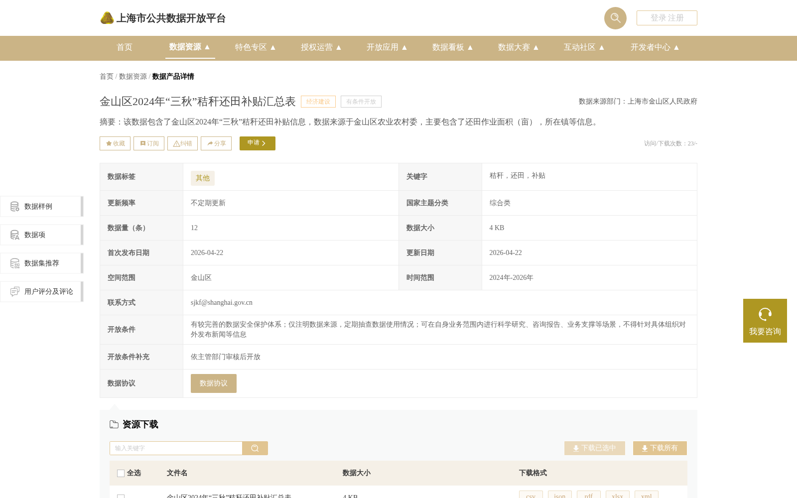
Task: Open the 数据看板 navigation menu
Action: click(453, 47)
